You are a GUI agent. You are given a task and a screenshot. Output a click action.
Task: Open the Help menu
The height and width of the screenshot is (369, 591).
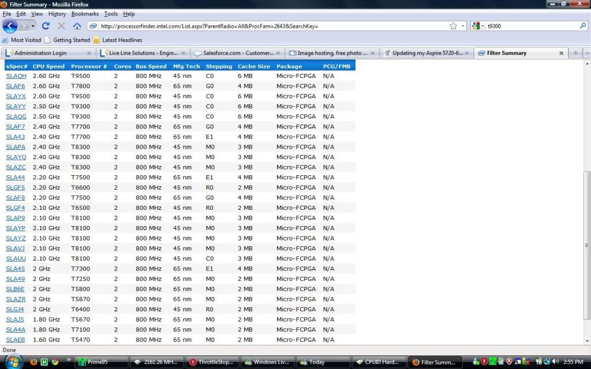pos(129,14)
